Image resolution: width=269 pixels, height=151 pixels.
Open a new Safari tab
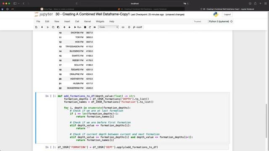click(261, 3)
